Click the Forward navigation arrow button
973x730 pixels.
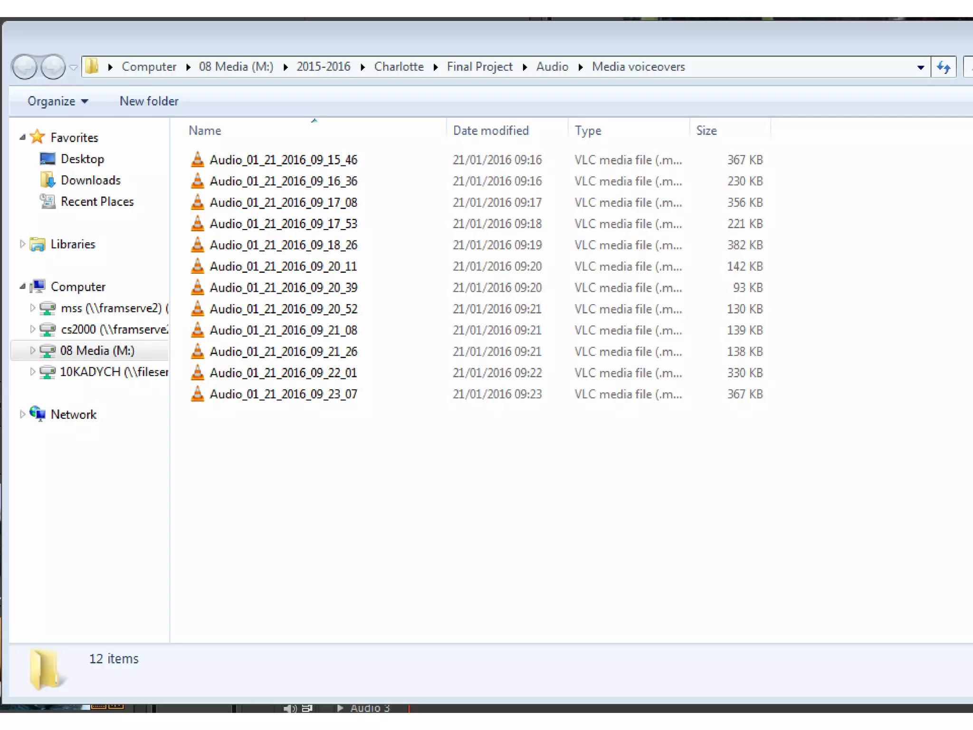click(x=53, y=67)
